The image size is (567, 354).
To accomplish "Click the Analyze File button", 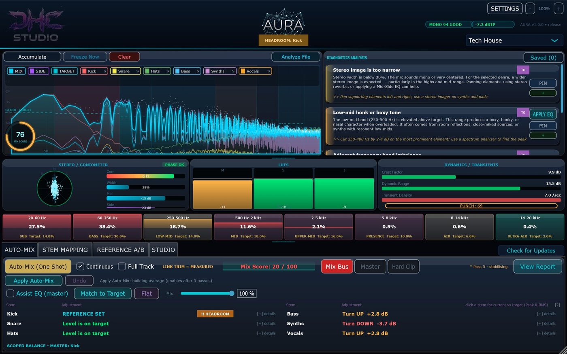I will pyautogui.click(x=296, y=57).
